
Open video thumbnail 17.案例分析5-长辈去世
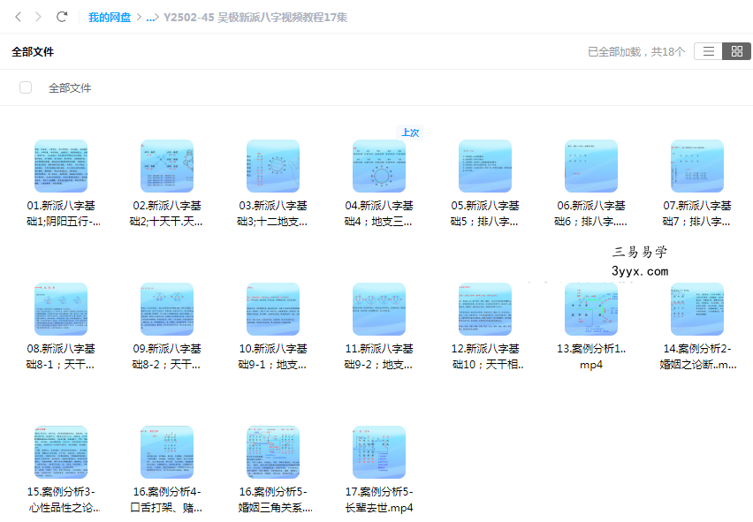[379, 452]
